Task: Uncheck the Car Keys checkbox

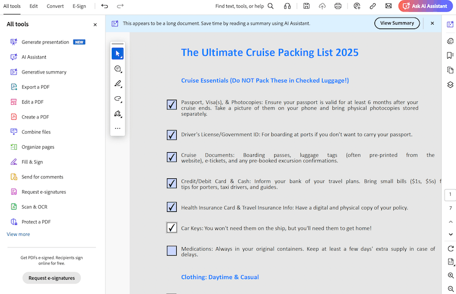Action: 172,227
